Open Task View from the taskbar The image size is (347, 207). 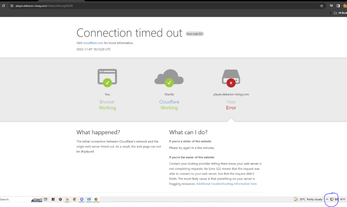tap(45, 199)
